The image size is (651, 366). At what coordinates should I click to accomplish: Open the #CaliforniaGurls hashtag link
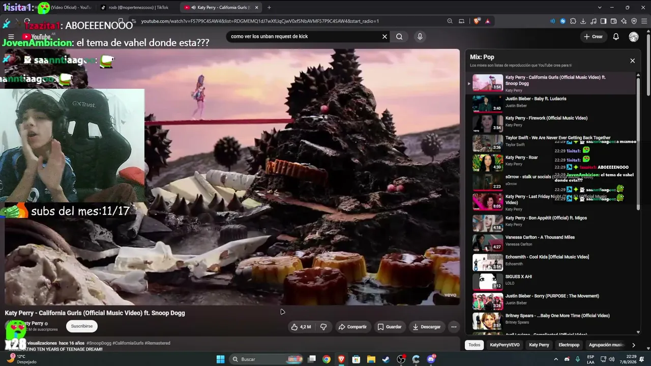(128, 343)
